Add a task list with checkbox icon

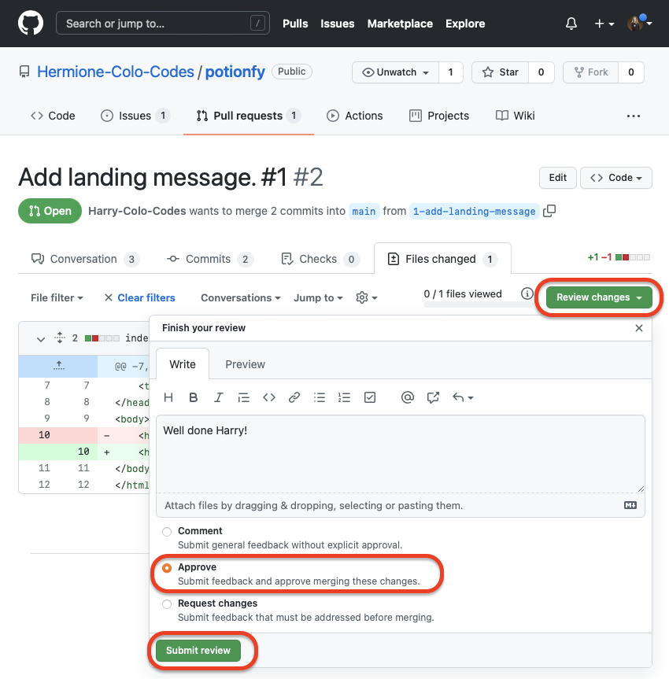tap(370, 397)
